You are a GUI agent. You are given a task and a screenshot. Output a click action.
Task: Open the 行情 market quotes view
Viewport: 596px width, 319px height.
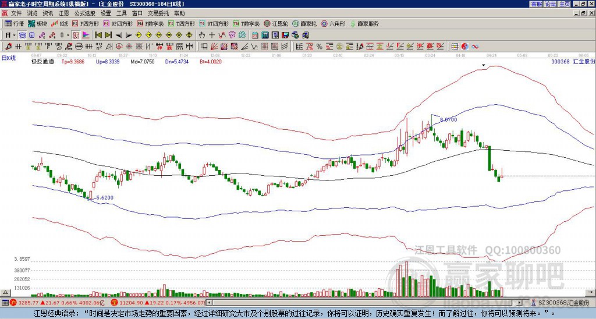click(14, 23)
